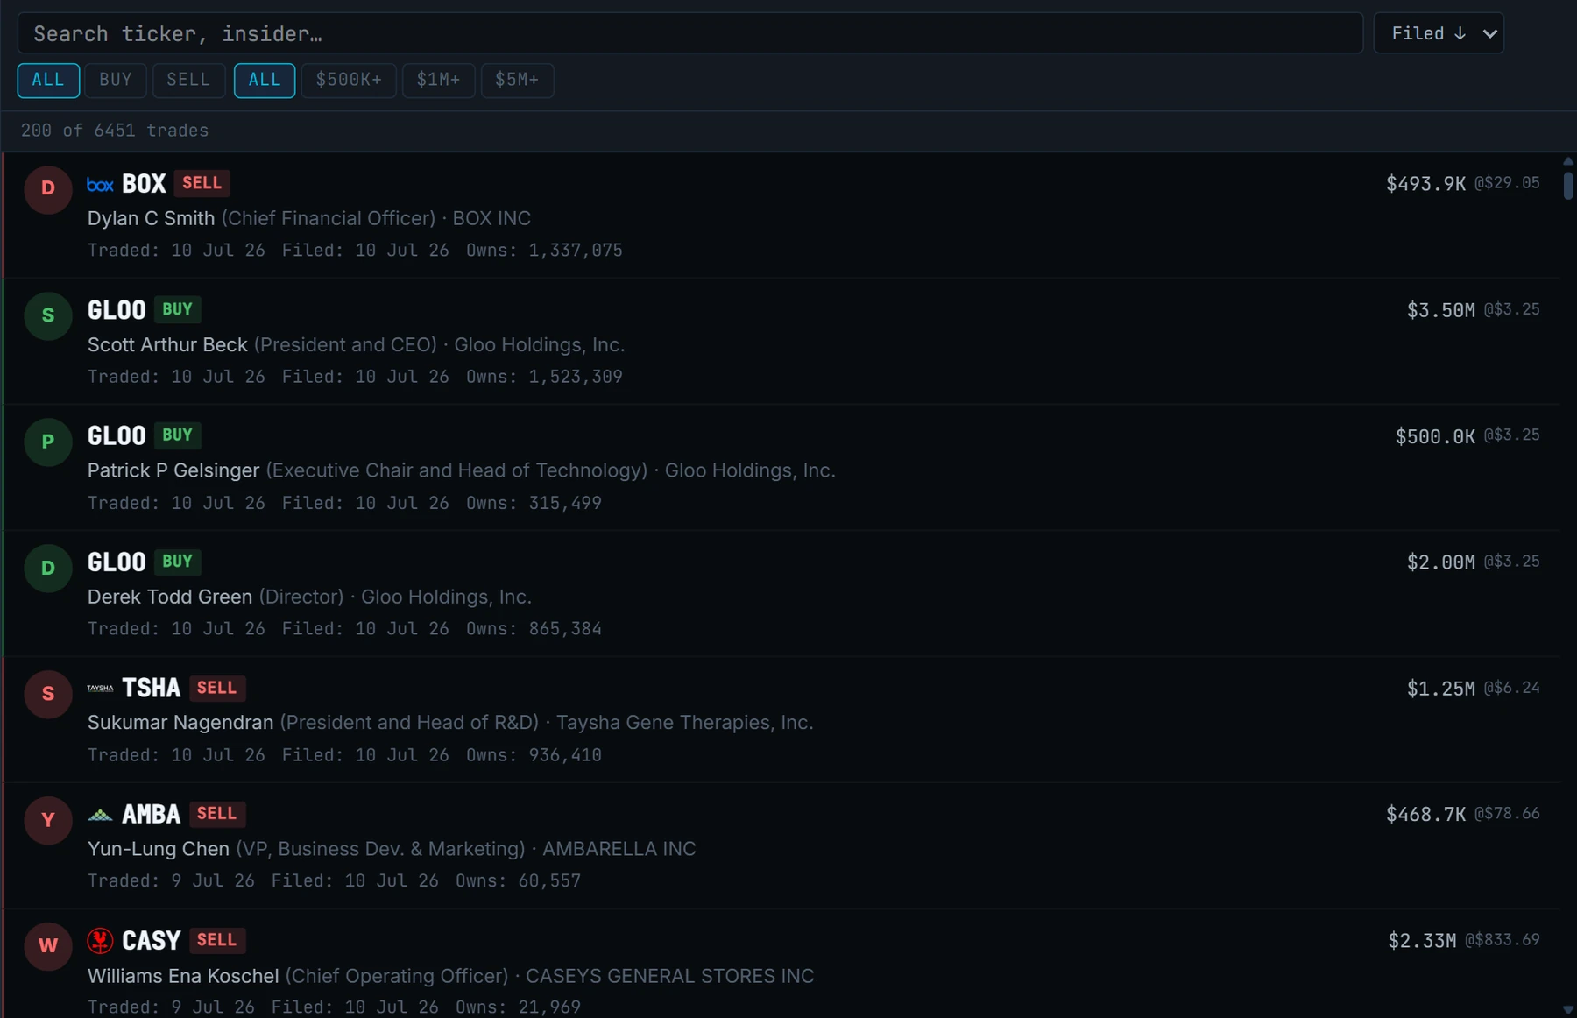1577x1018 pixels.
Task: Click the scrollbar up arrow
Action: 1568,161
